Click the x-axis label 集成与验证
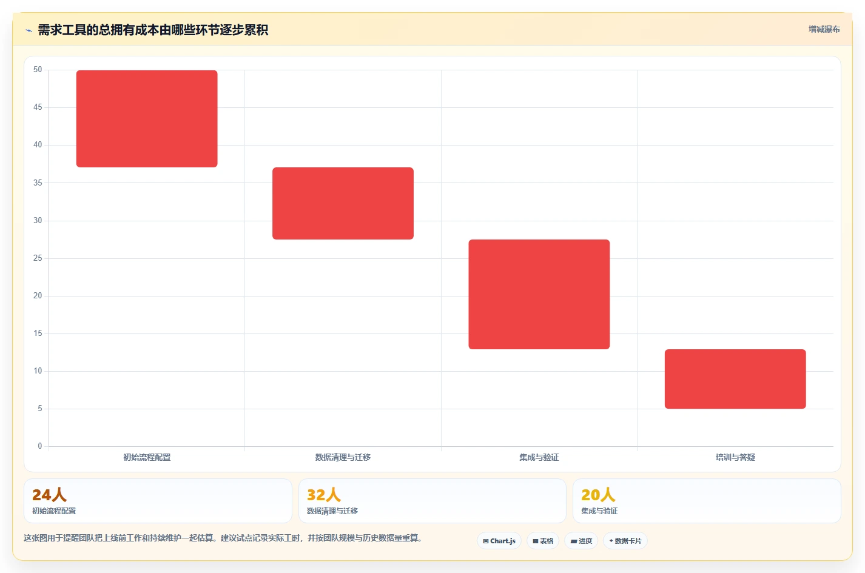The height and width of the screenshot is (573, 865). pos(539,457)
